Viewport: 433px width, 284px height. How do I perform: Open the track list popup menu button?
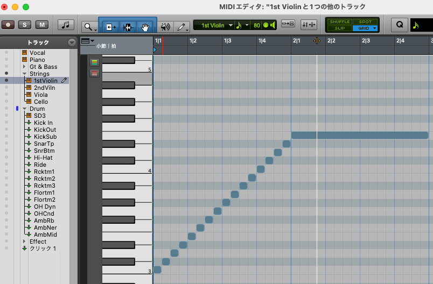click(72, 42)
